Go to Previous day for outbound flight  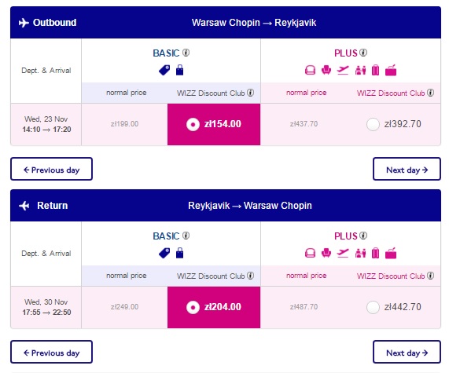point(52,169)
